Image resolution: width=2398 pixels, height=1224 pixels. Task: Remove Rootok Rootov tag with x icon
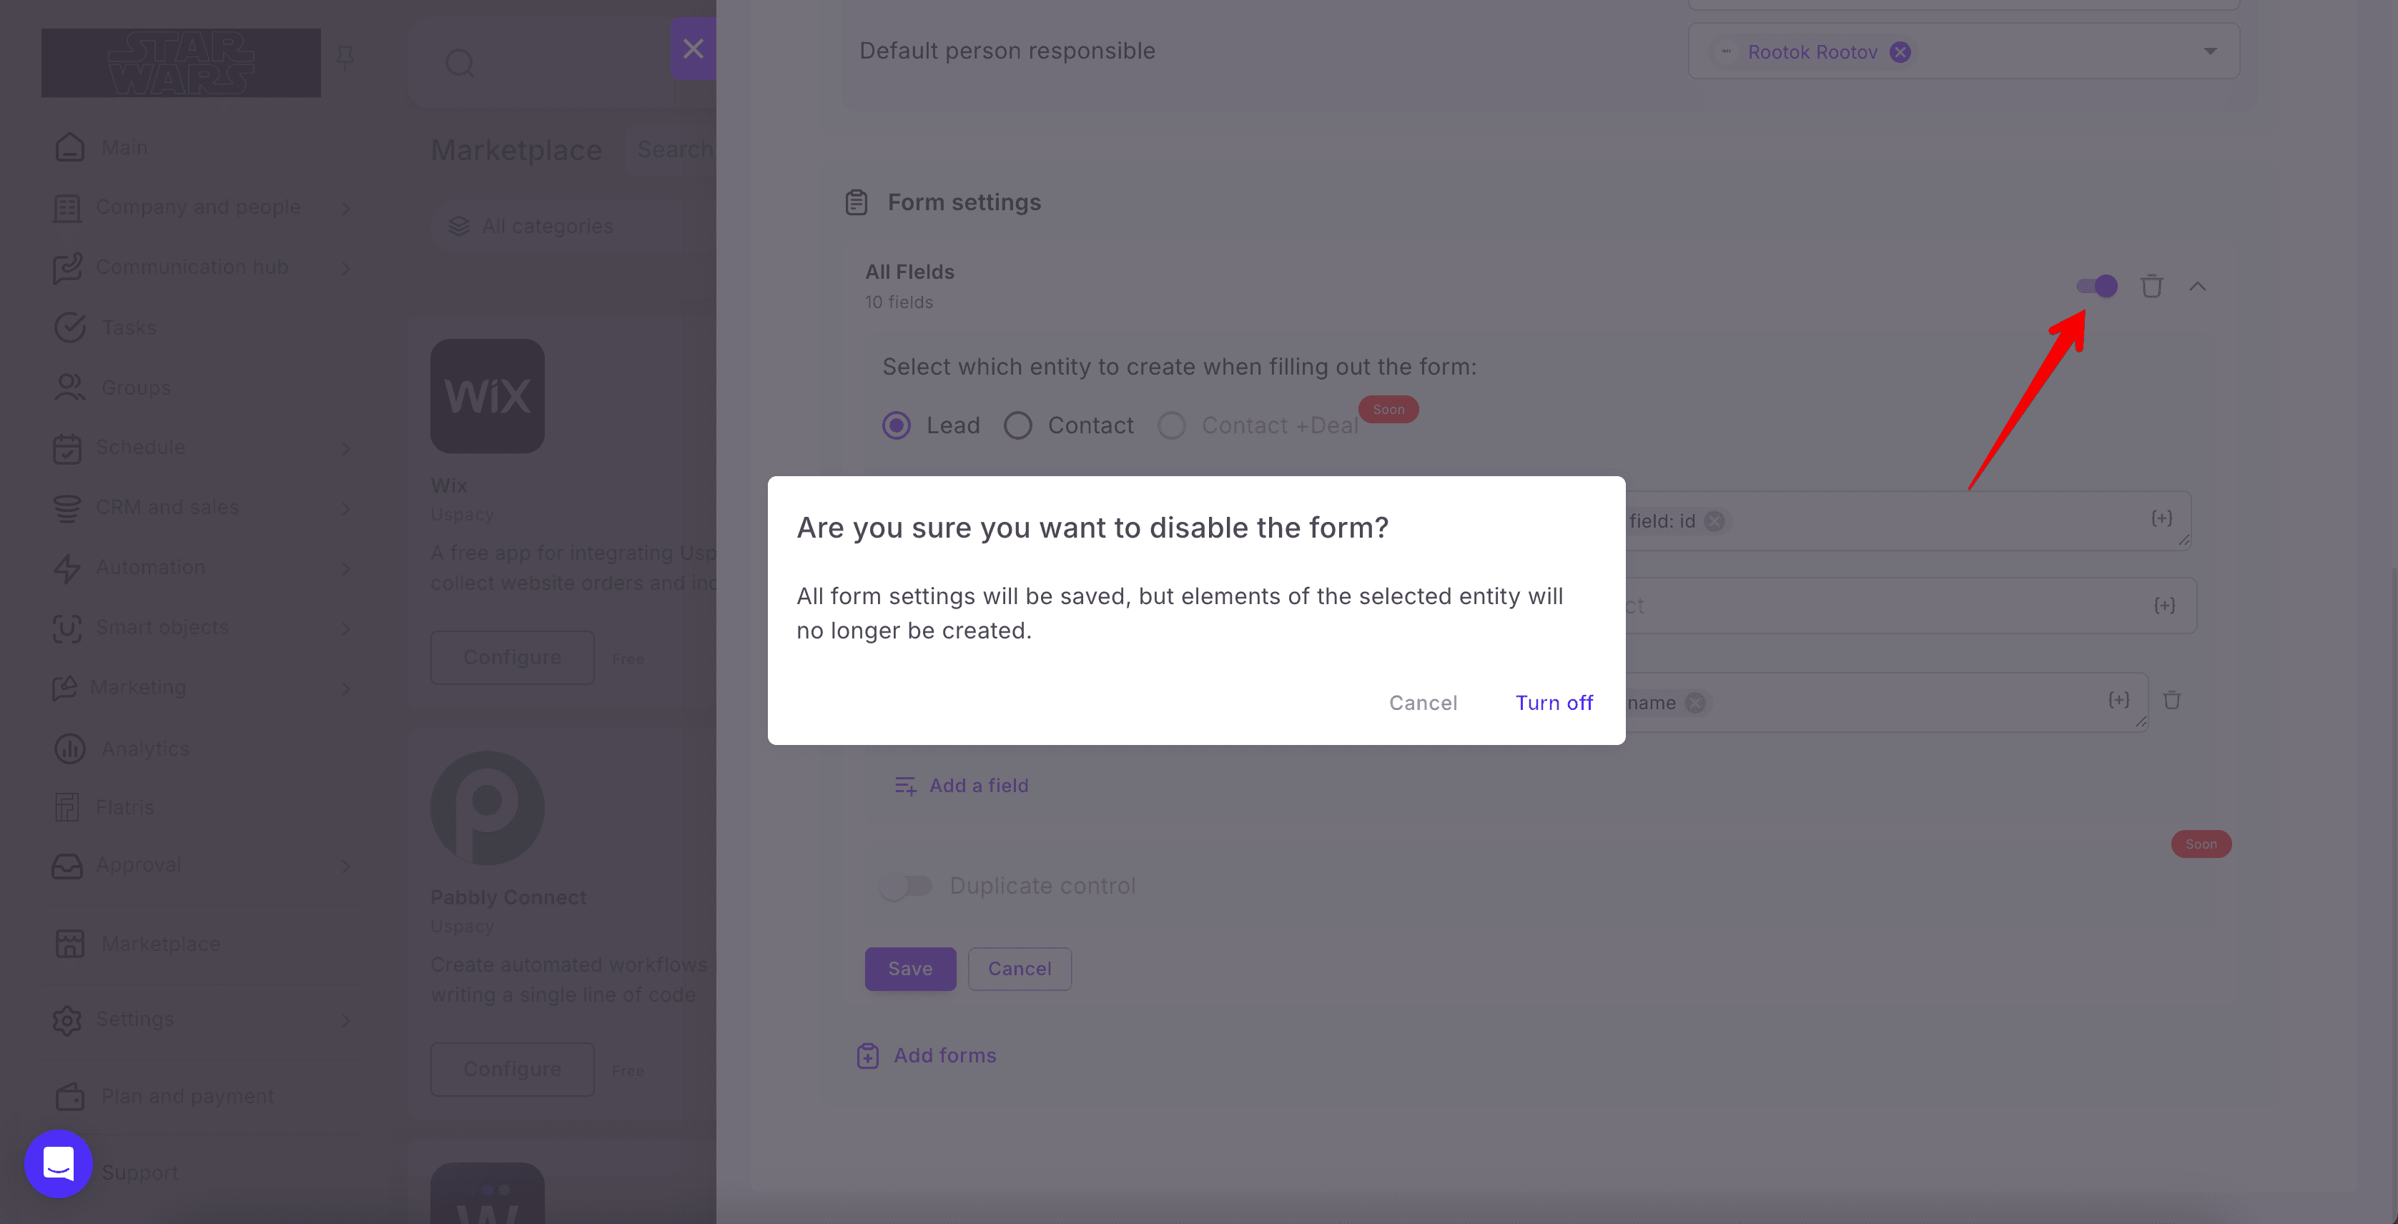[1900, 52]
